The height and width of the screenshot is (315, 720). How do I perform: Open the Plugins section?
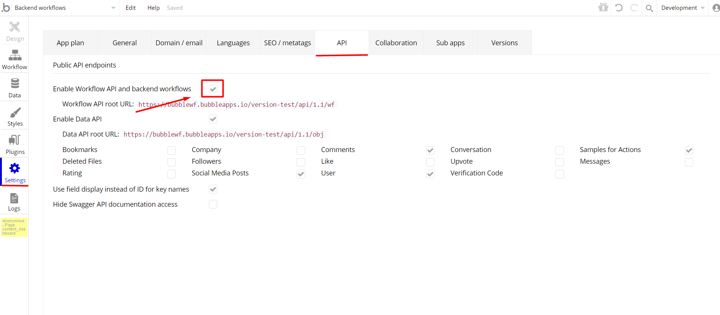coord(15,144)
